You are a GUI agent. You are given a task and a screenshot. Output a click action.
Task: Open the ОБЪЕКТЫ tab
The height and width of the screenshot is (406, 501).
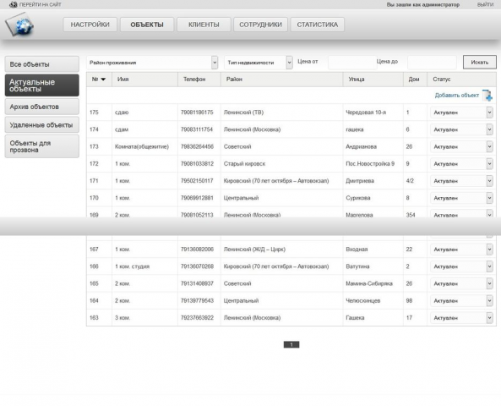(147, 25)
